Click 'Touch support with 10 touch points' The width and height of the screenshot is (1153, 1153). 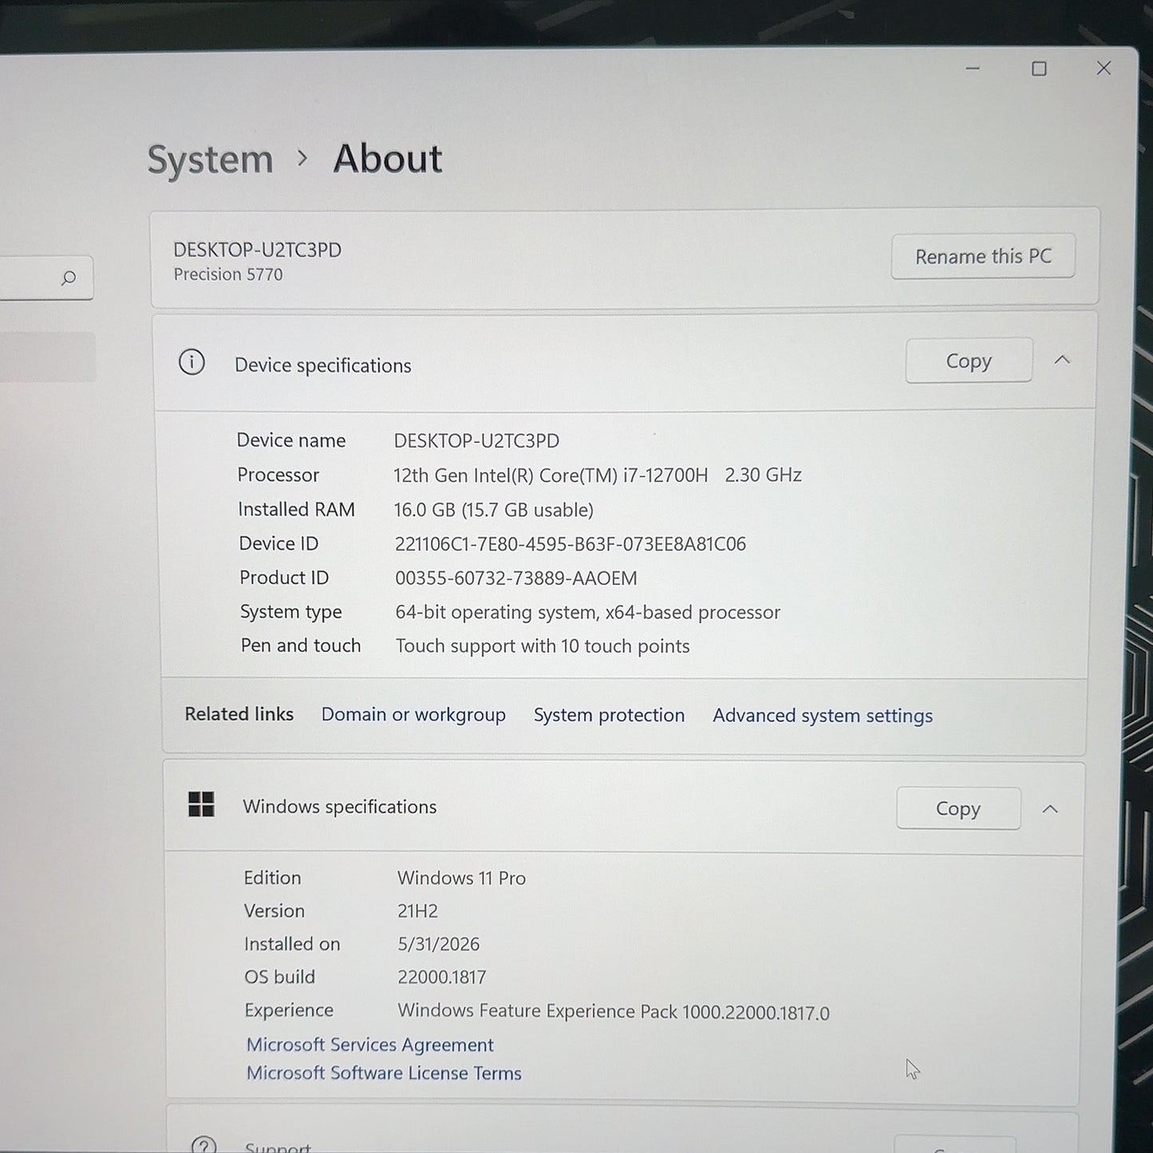543,646
